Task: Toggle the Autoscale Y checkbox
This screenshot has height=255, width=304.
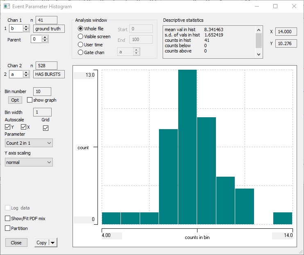Action: click(7, 127)
